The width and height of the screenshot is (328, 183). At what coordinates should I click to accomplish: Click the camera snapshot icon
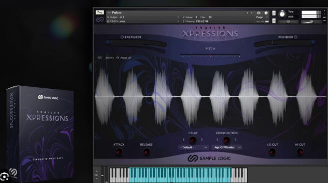tap(258, 13)
